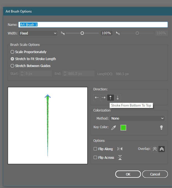The height and width of the screenshot is (188, 172).
Task: Click the green Key Color swatch
Action: (123, 128)
